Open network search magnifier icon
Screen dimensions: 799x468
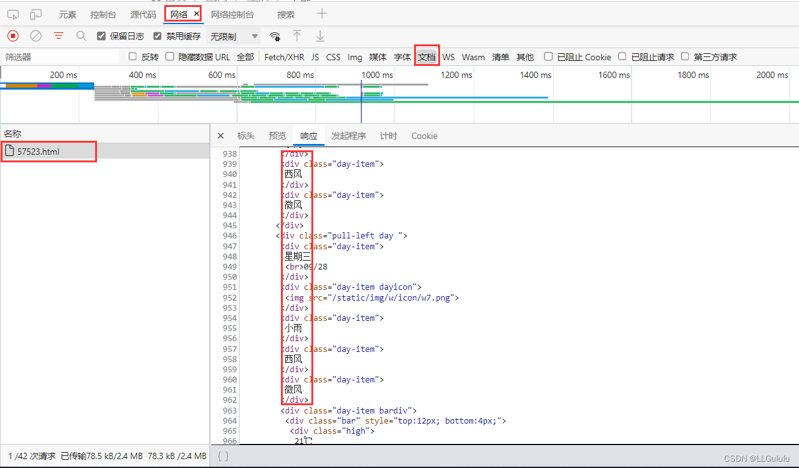coord(81,36)
